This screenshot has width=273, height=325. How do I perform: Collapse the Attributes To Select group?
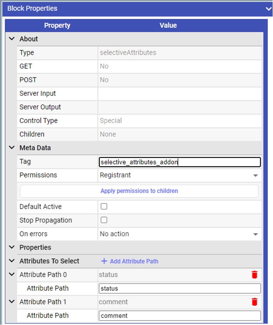tap(12, 261)
